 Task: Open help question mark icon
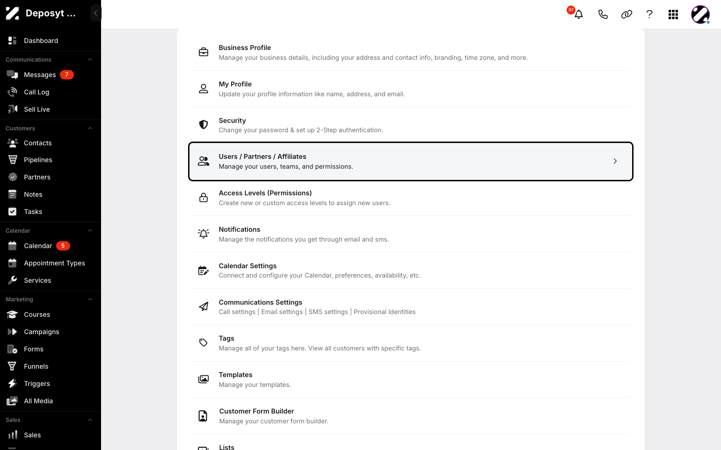click(649, 14)
